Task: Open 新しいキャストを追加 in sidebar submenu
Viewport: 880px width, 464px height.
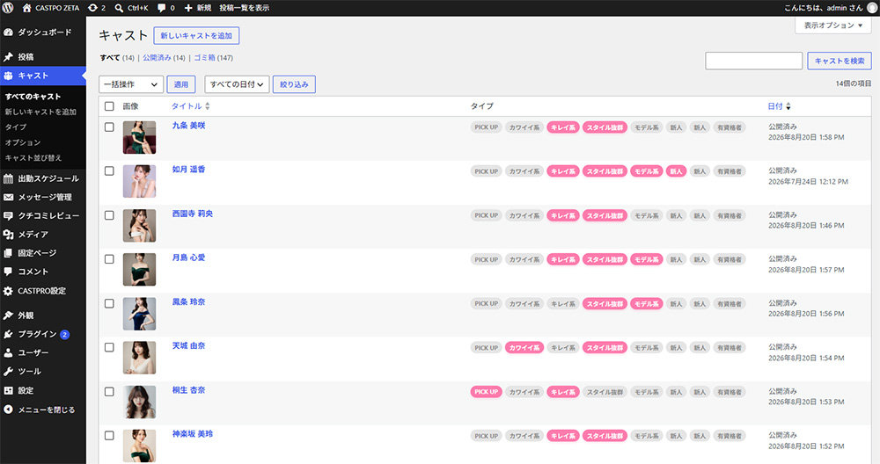Action: [x=40, y=112]
